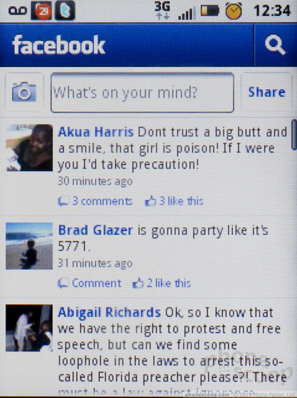Open Abigail Richards's profile name link
Image resolution: width=297 pixels, height=398 pixels.
click(x=109, y=312)
